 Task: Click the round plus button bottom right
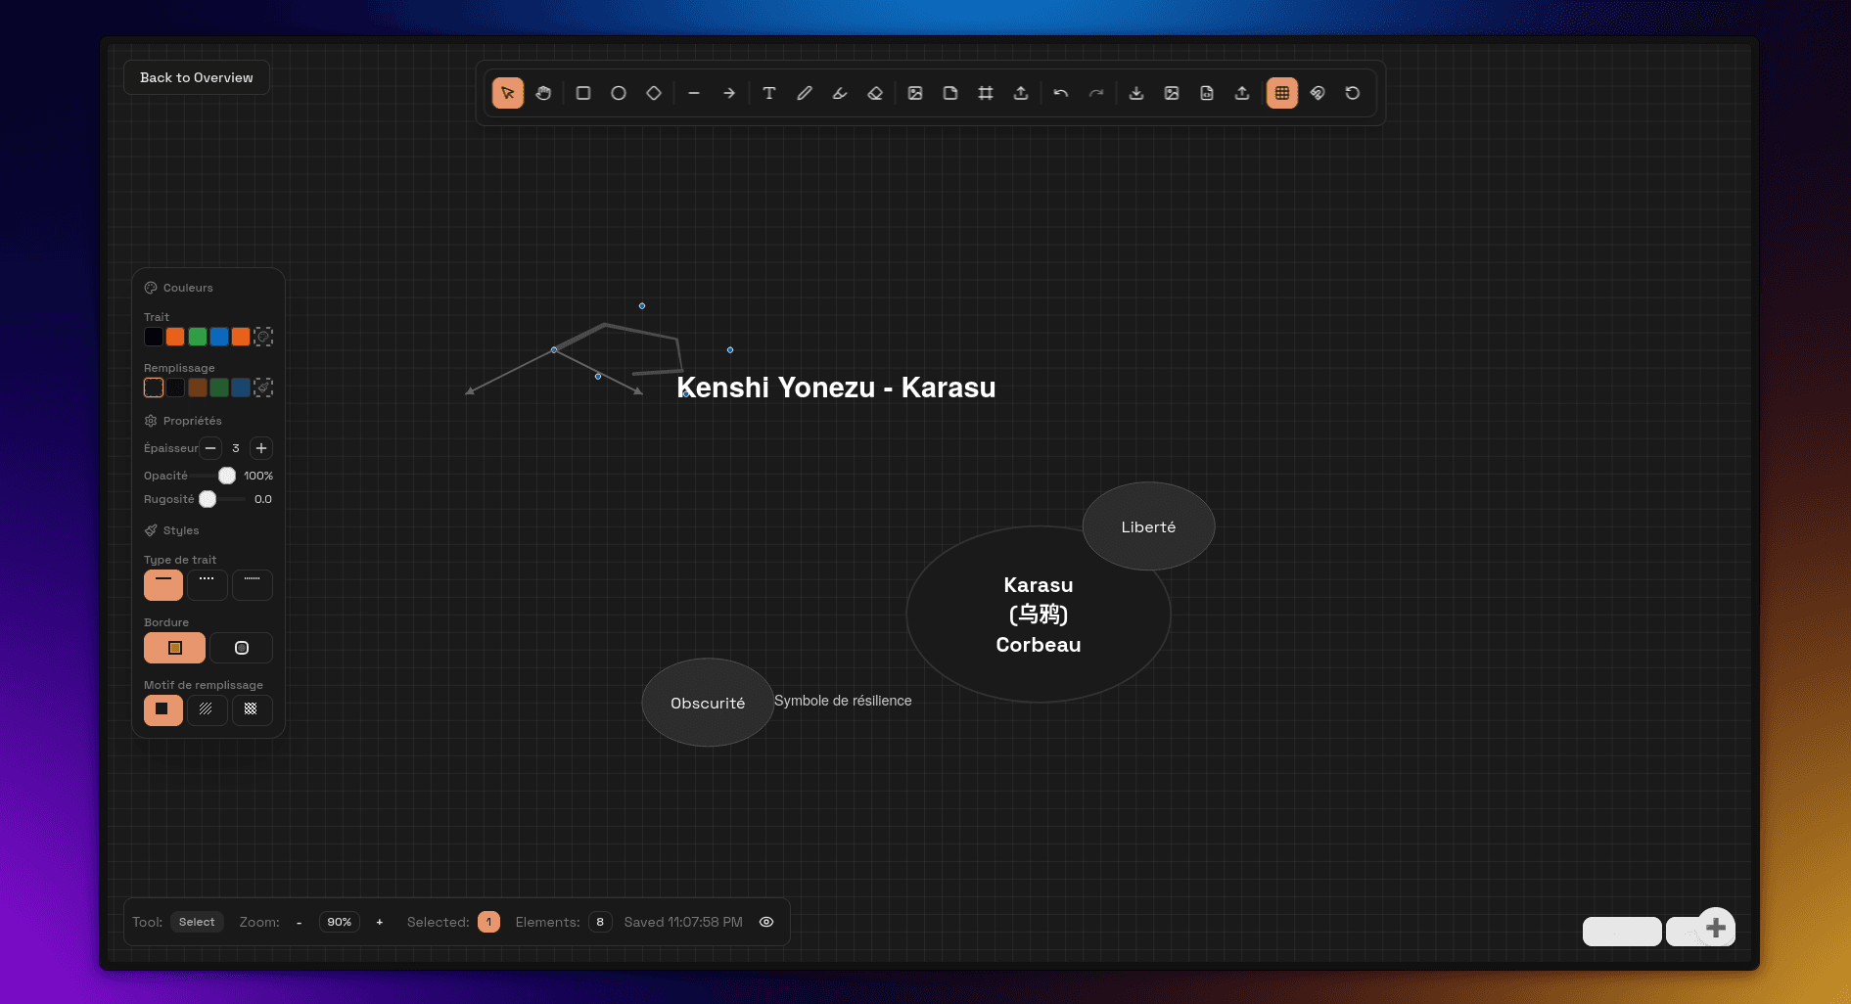pyautogui.click(x=1716, y=928)
